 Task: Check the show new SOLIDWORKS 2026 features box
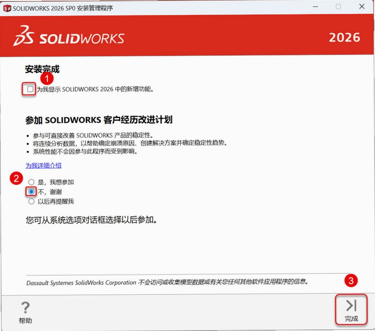coord(30,89)
